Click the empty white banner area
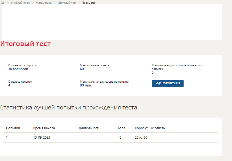This screenshot has width=232, height=161. tap(112, 22)
